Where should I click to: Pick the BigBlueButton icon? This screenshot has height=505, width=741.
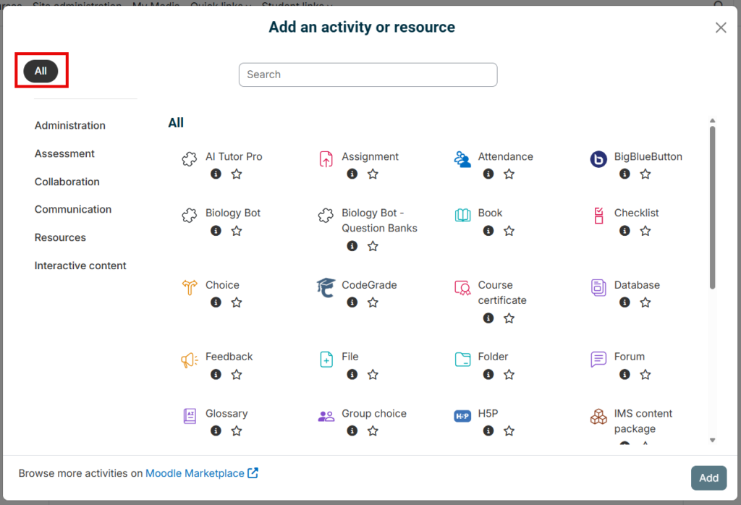[598, 159]
